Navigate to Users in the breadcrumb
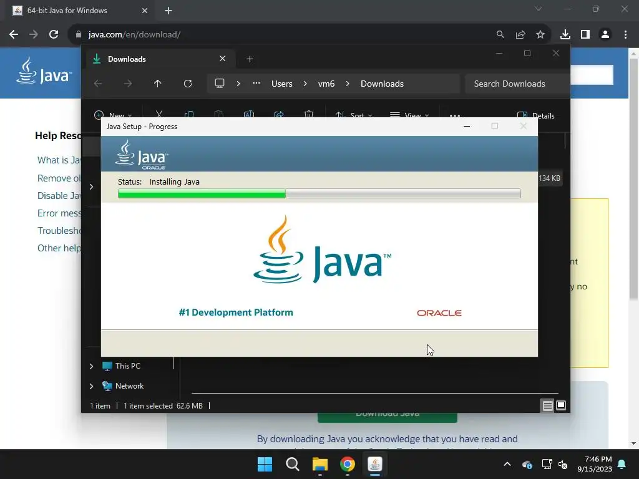Viewport: 639px width, 479px height. coord(282,84)
